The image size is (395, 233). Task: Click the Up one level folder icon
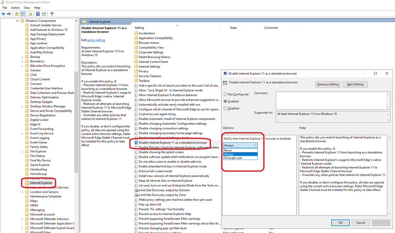click(17, 14)
